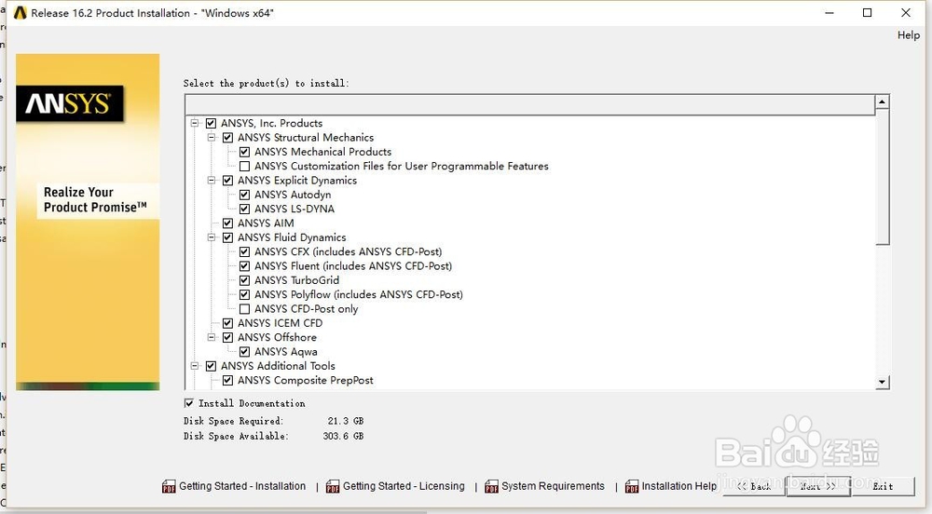The image size is (932, 514).
Task: Open Getting Started - Licensing link
Action: tap(404, 486)
